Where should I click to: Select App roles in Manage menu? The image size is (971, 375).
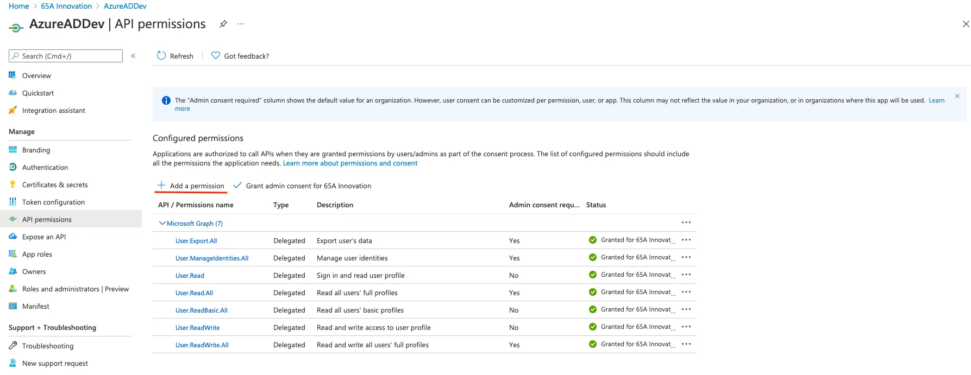pos(37,254)
